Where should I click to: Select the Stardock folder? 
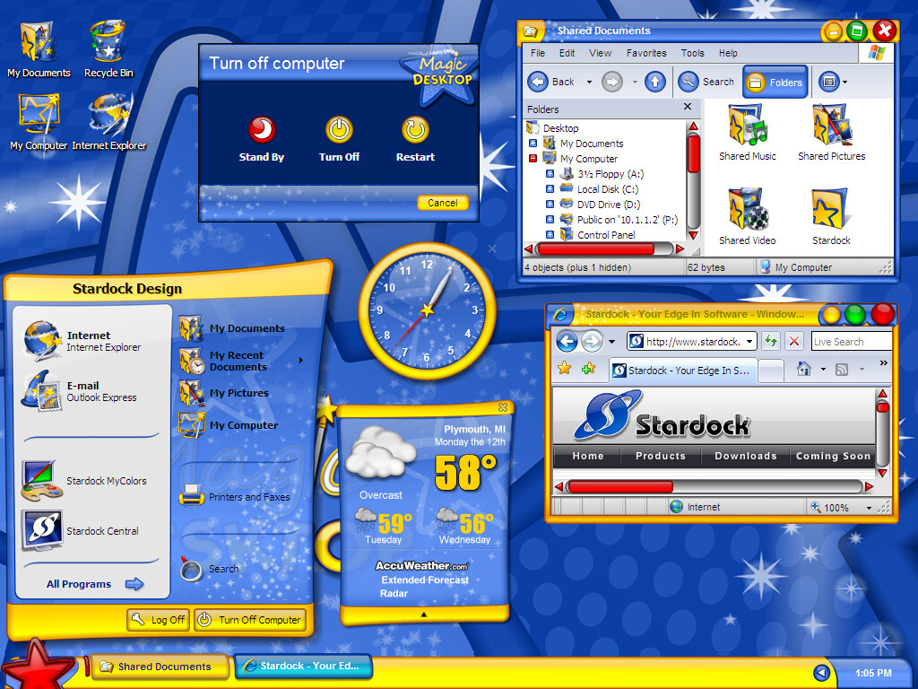831,216
